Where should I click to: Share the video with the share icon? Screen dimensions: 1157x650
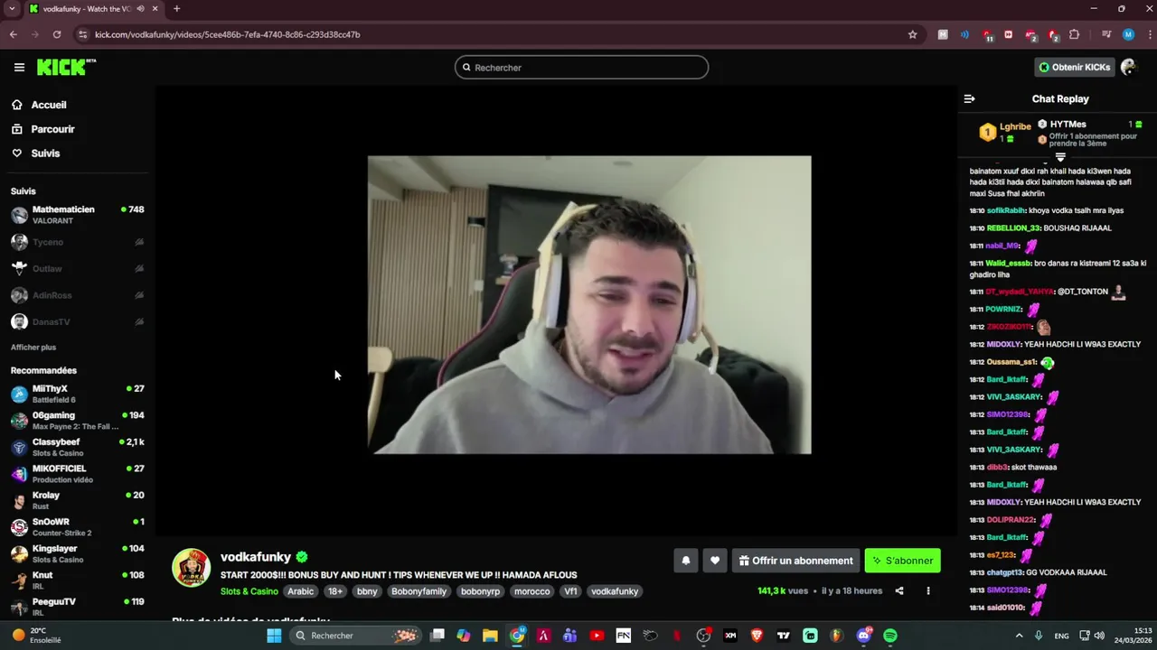coord(899,591)
